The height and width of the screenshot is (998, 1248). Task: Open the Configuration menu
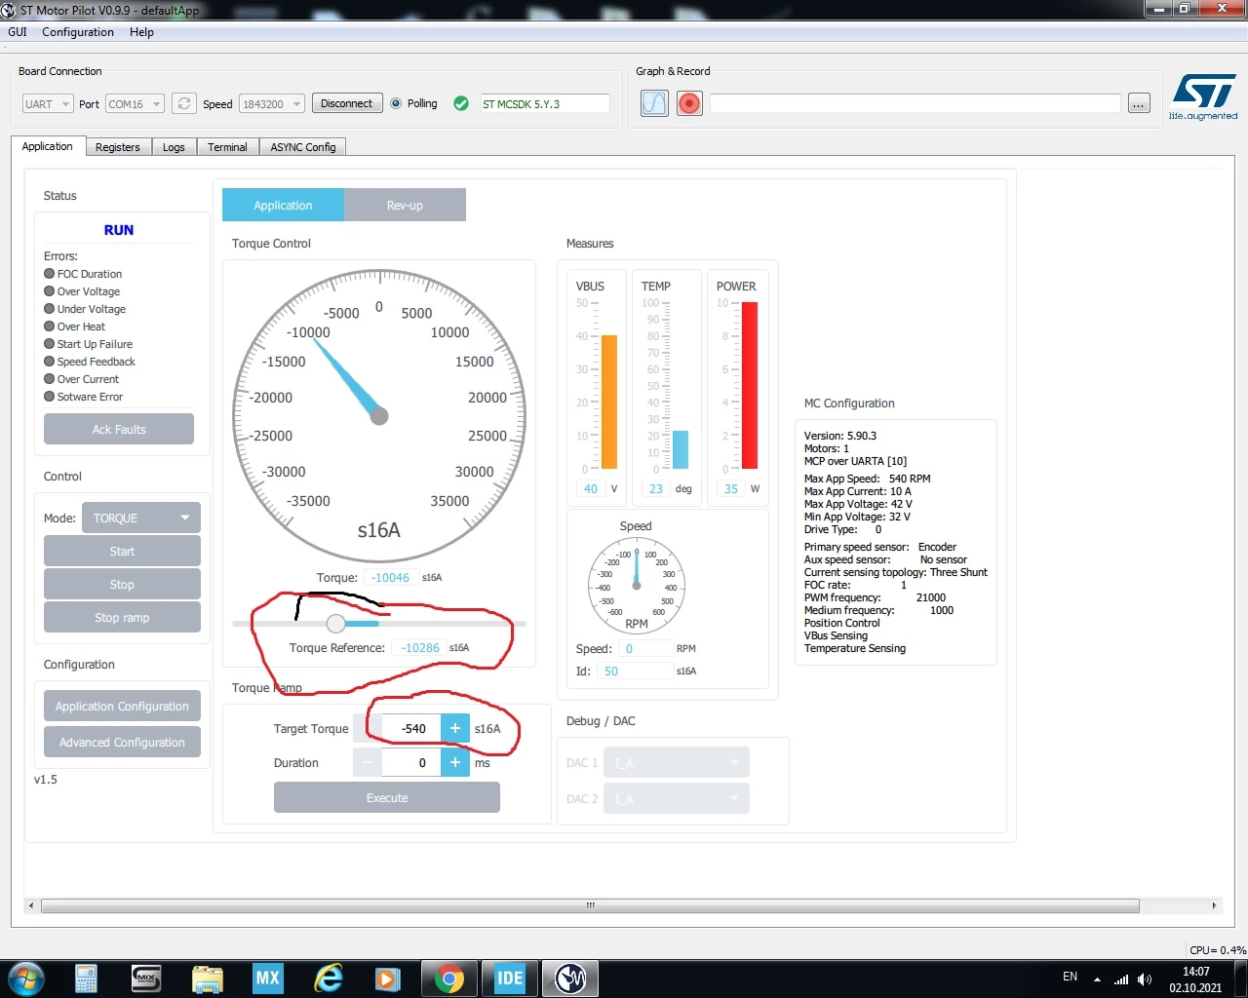(x=78, y=32)
